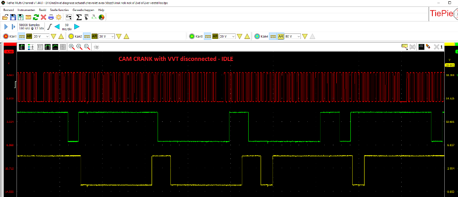This screenshot has height=197, width=458.
Task: Click the zoom out magnifier on graph toolbar
Action: point(80,47)
